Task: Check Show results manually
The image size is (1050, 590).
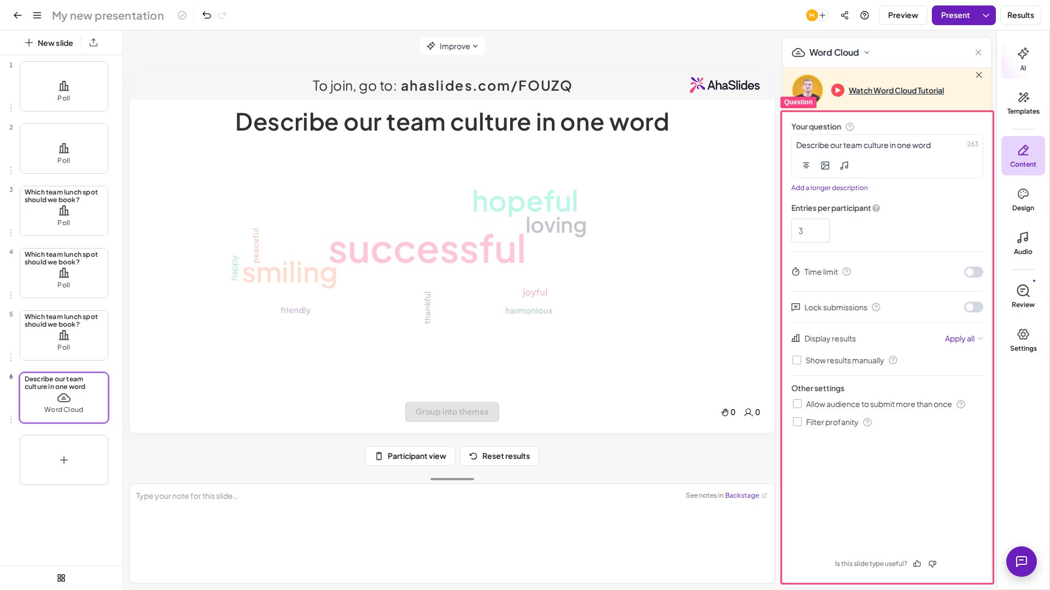Action: [x=797, y=361]
